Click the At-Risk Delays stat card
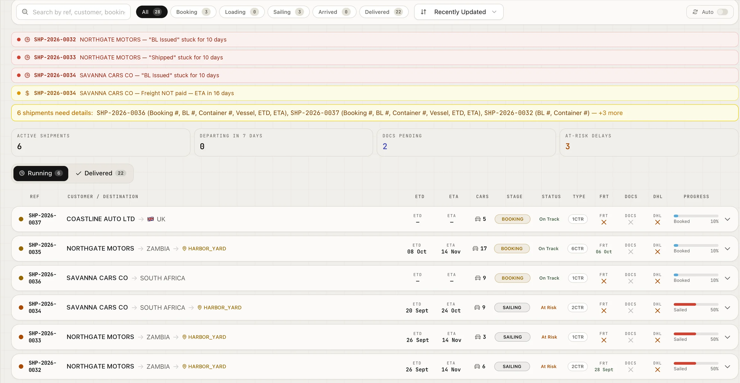This screenshot has width=740, height=383. pos(649,142)
